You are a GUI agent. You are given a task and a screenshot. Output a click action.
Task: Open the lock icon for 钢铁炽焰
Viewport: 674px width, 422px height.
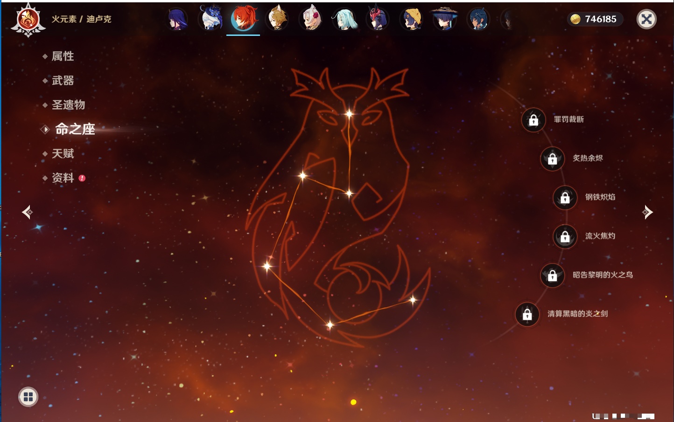pyautogui.click(x=565, y=197)
